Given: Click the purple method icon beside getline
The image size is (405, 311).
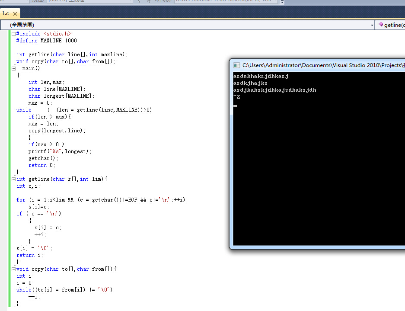Looking at the screenshot, I should 380,24.
